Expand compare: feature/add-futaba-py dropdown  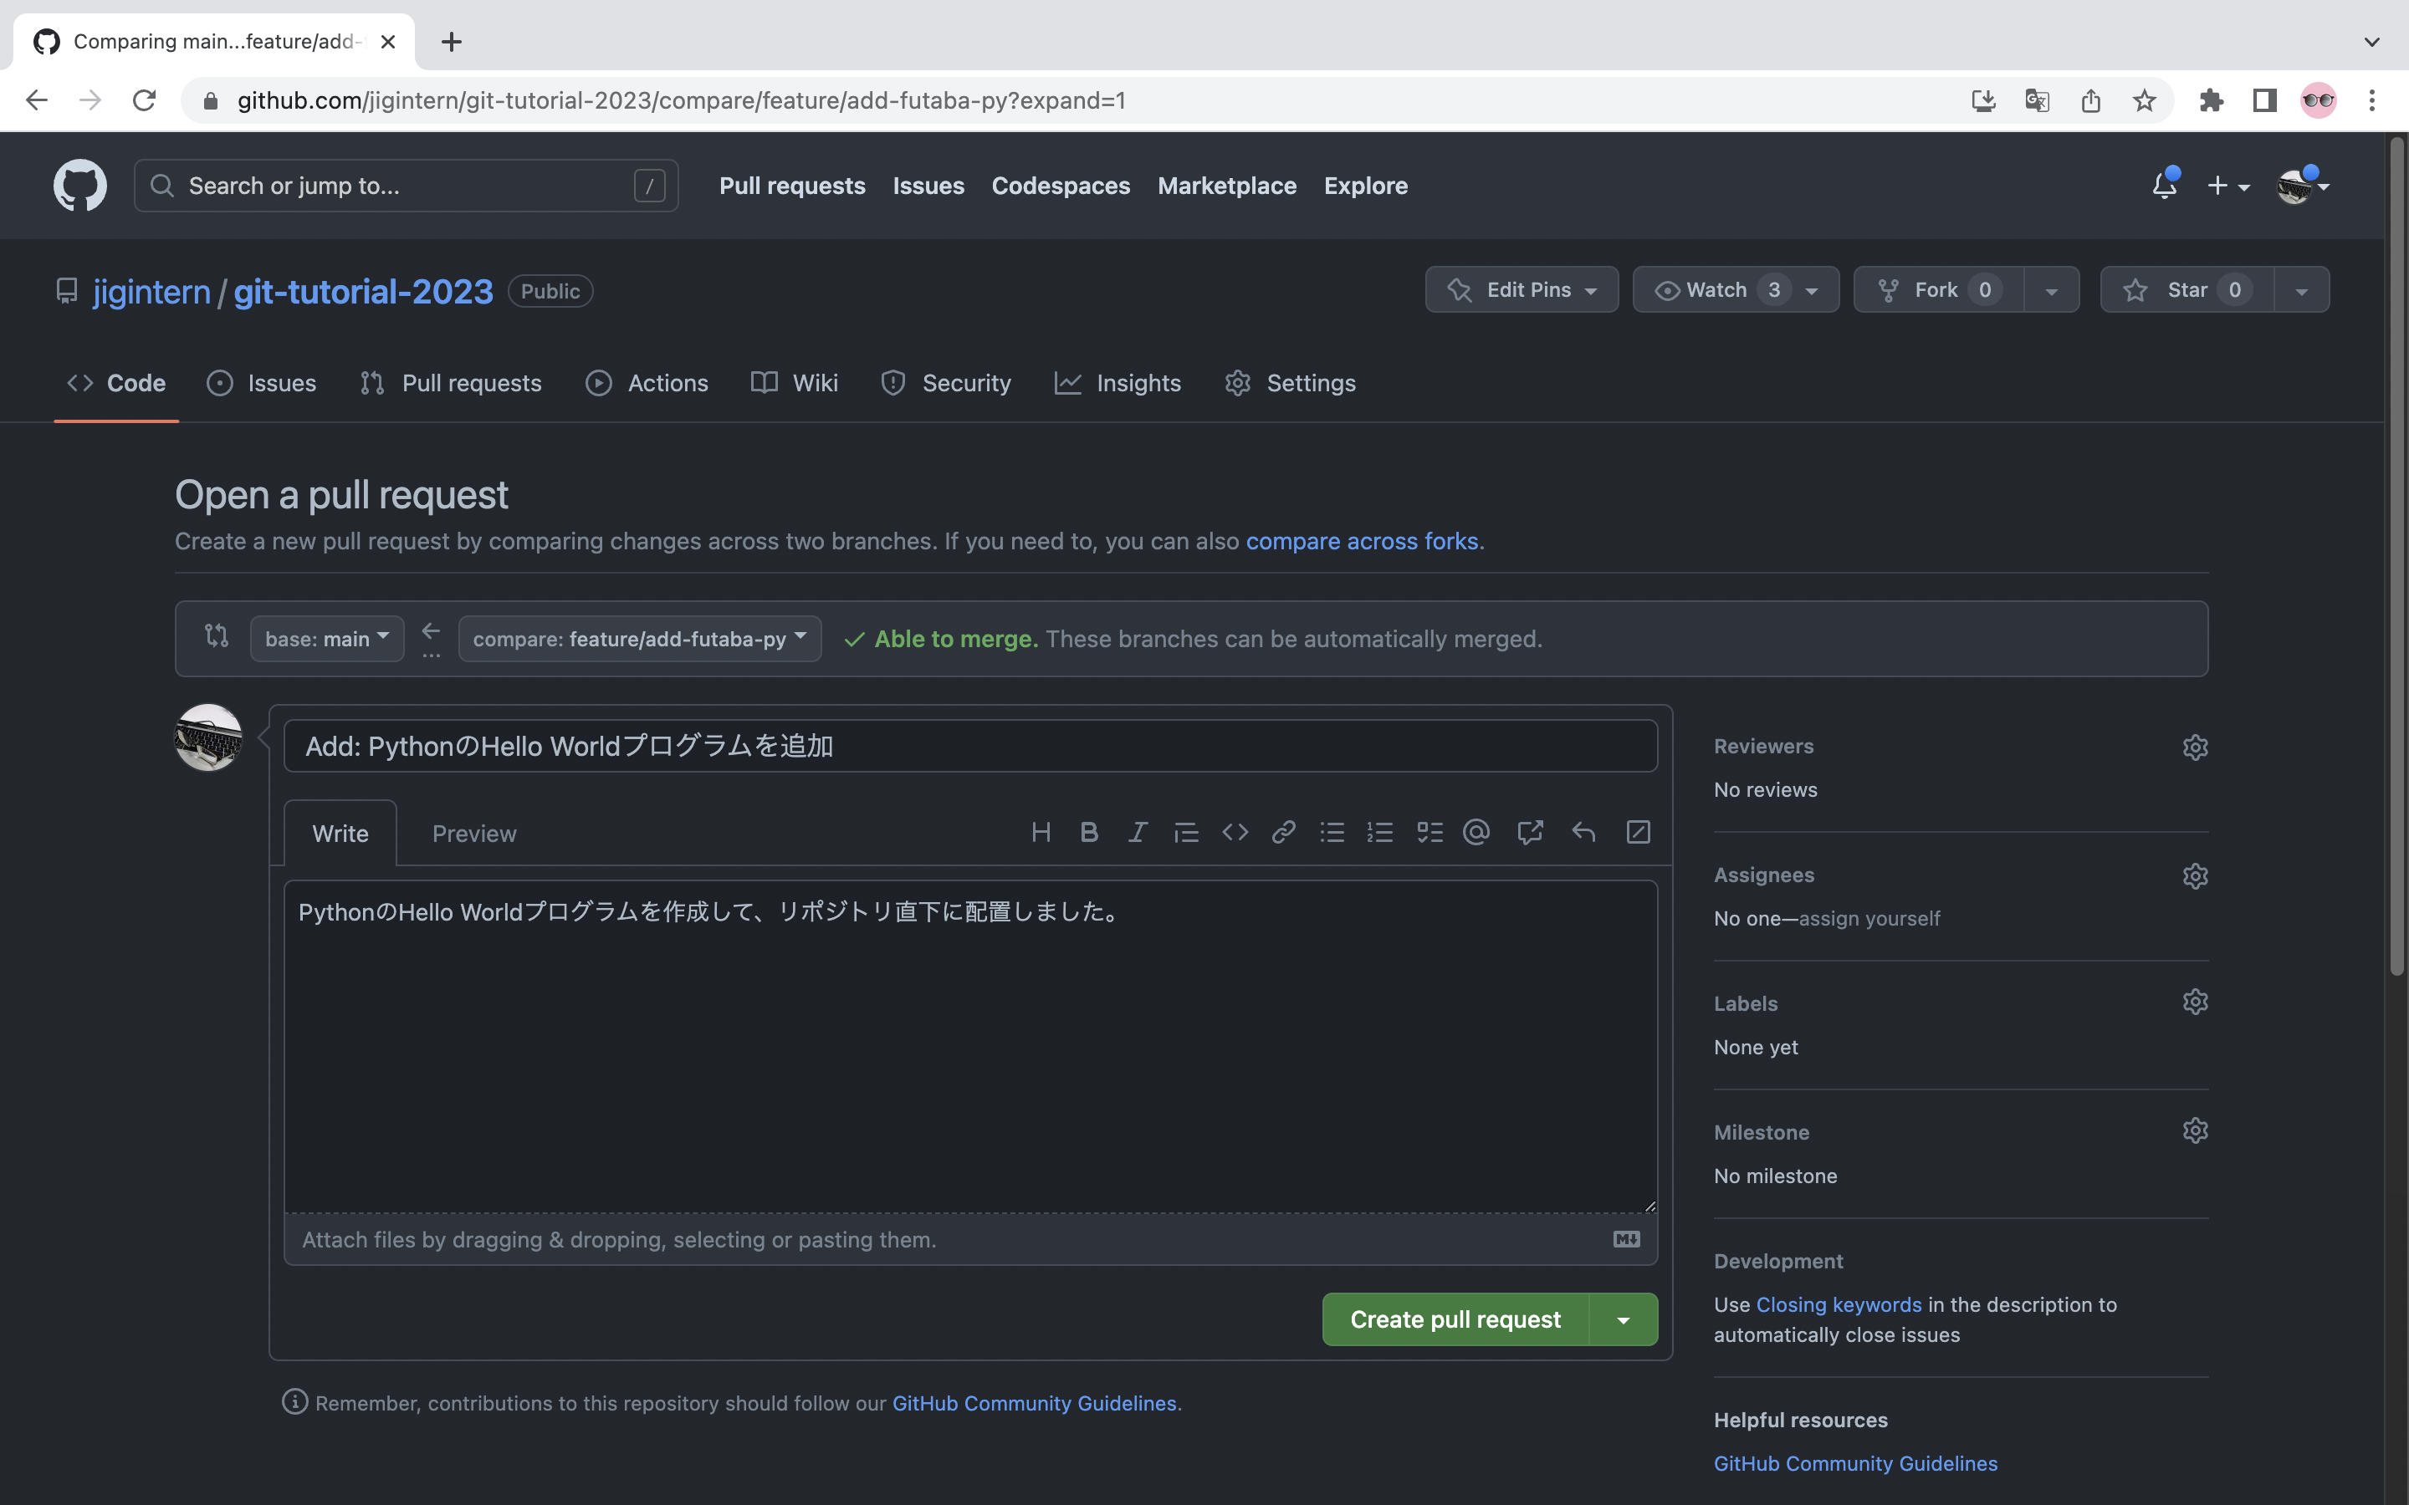[x=639, y=639]
